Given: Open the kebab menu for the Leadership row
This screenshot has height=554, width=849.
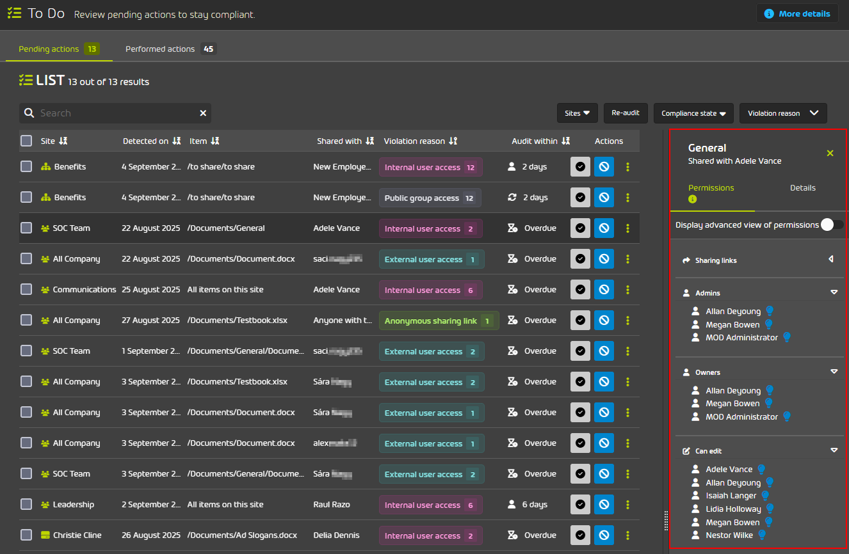Looking at the screenshot, I should click(628, 504).
